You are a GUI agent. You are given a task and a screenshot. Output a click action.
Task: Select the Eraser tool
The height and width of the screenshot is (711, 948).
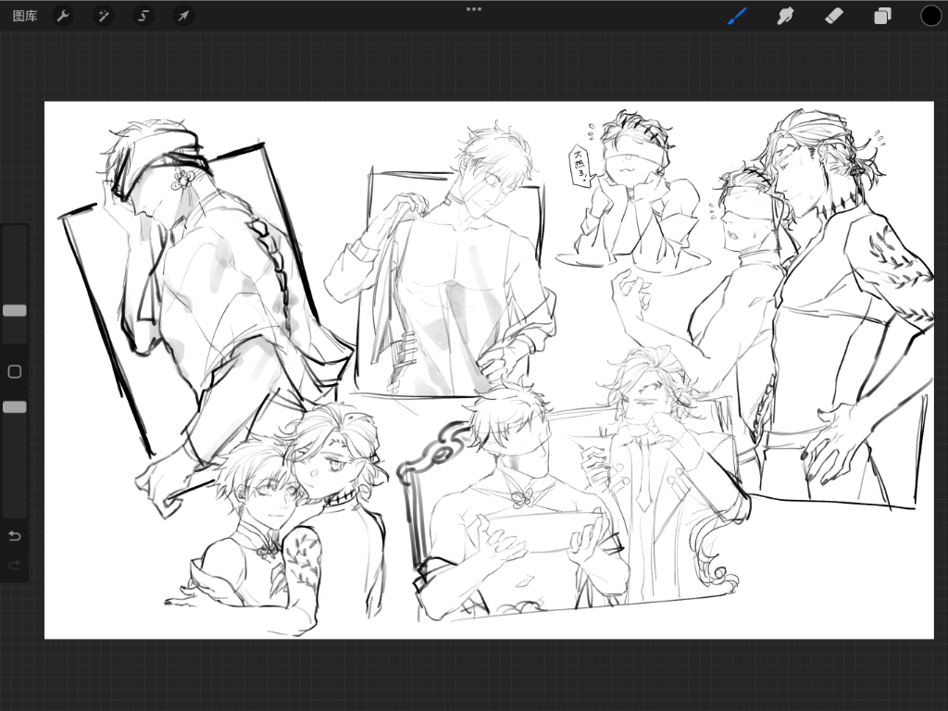(834, 16)
